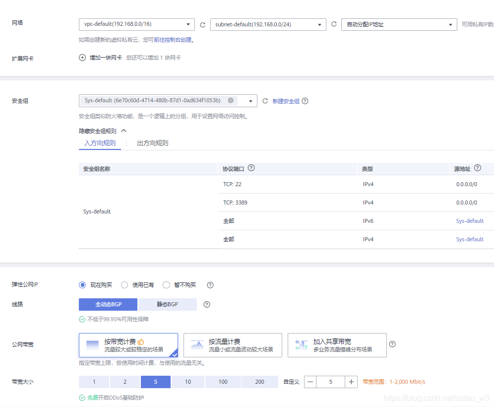
Task: Open help icon for 弹性公网IP options
Action: [x=210, y=285]
